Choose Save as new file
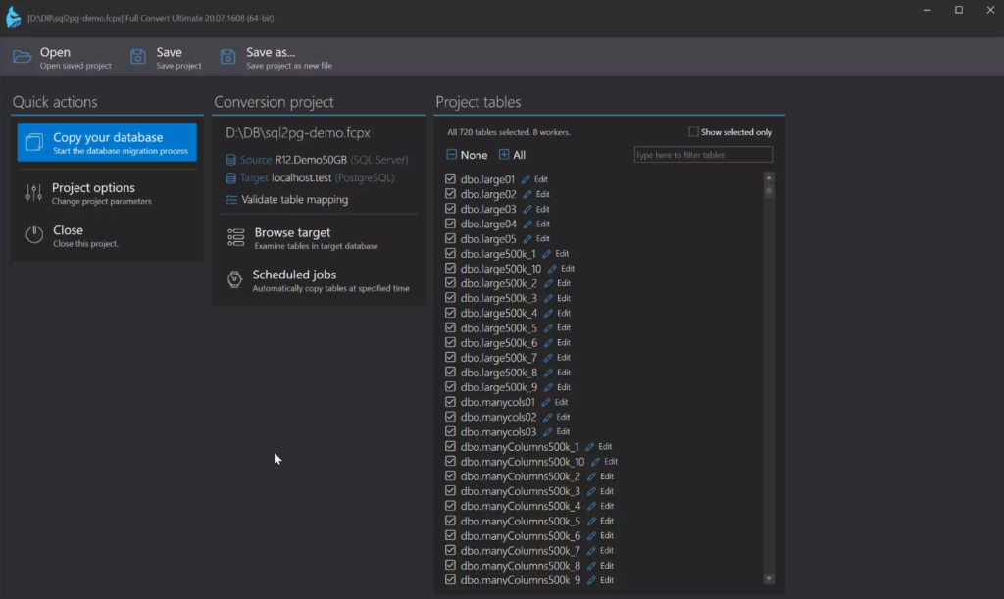 276,57
